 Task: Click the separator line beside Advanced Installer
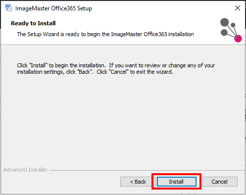click(x=147, y=170)
